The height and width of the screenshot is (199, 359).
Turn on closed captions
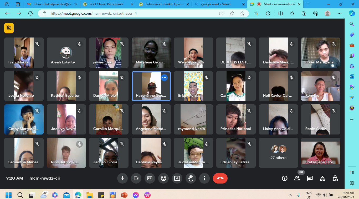[150, 178]
